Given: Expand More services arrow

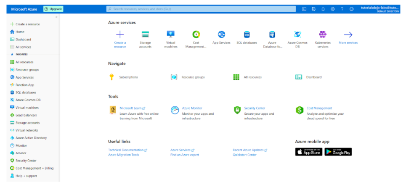Looking at the screenshot, I should (x=348, y=35).
